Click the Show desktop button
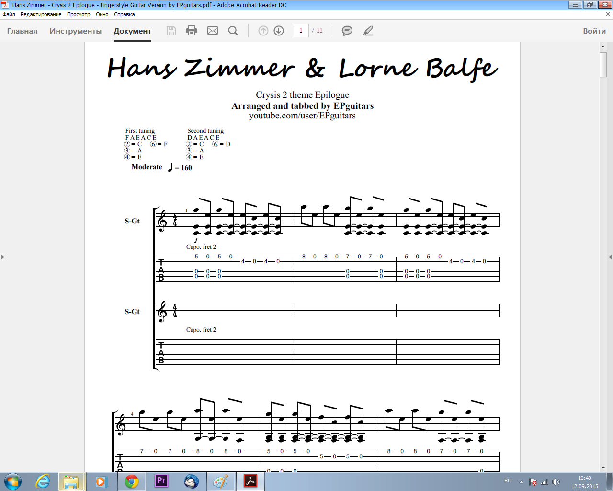The height and width of the screenshot is (491, 613). coord(610,481)
